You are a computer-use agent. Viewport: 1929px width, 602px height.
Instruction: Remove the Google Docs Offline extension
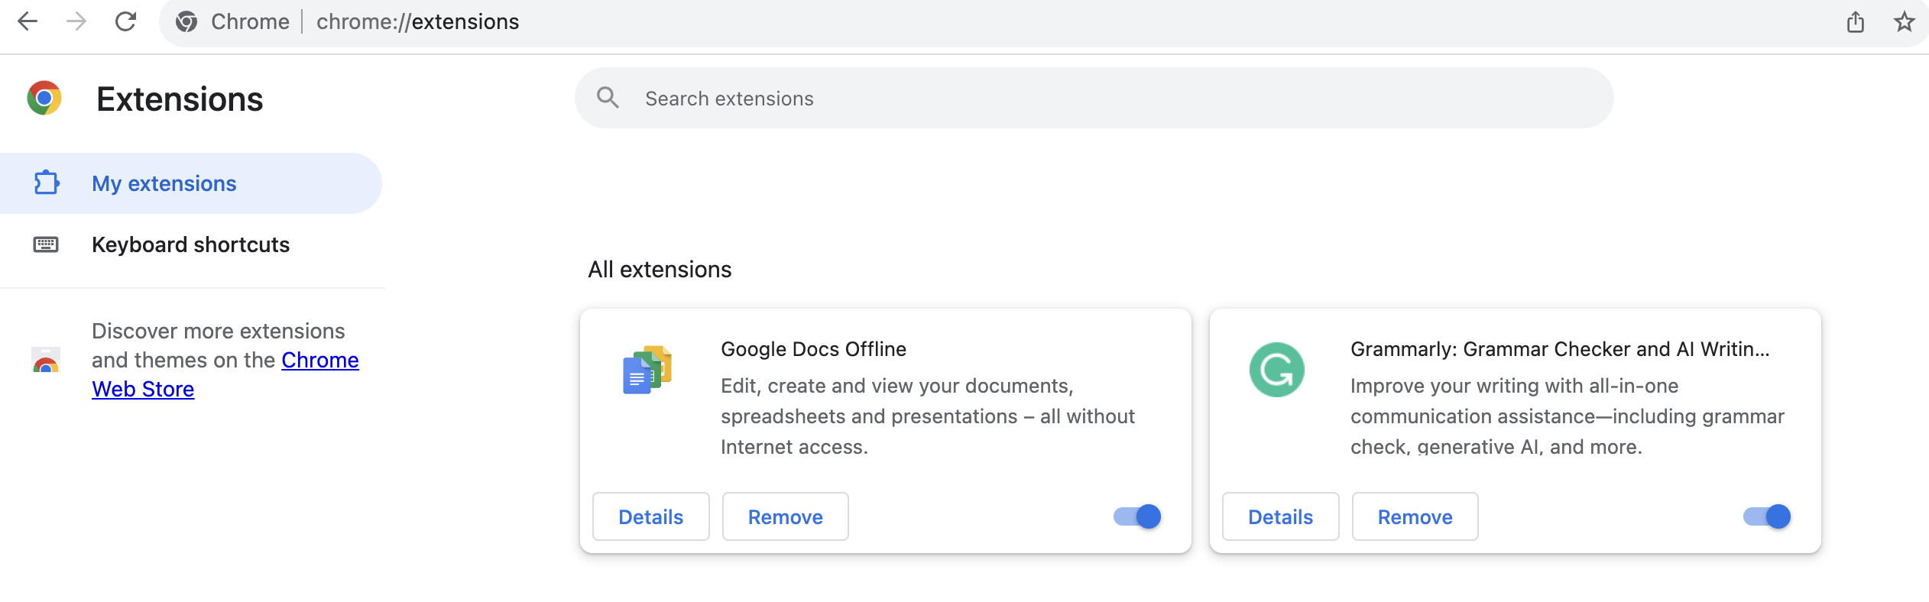(x=785, y=517)
